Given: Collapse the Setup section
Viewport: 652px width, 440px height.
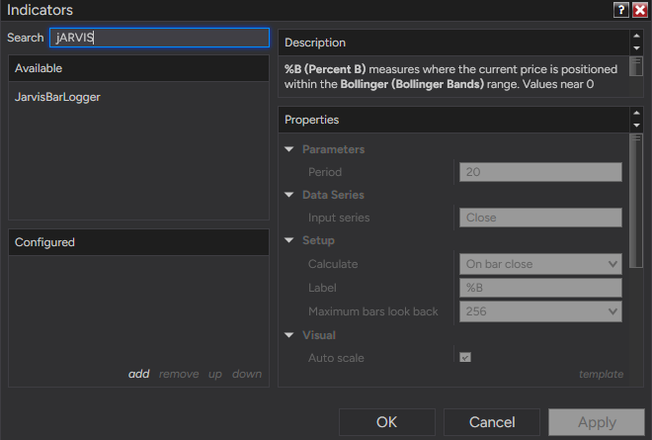Looking at the screenshot, I should pos(289,239).
